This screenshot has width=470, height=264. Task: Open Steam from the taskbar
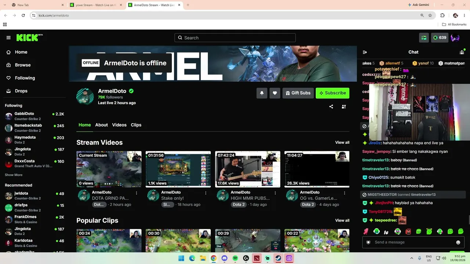coord(278,258)
